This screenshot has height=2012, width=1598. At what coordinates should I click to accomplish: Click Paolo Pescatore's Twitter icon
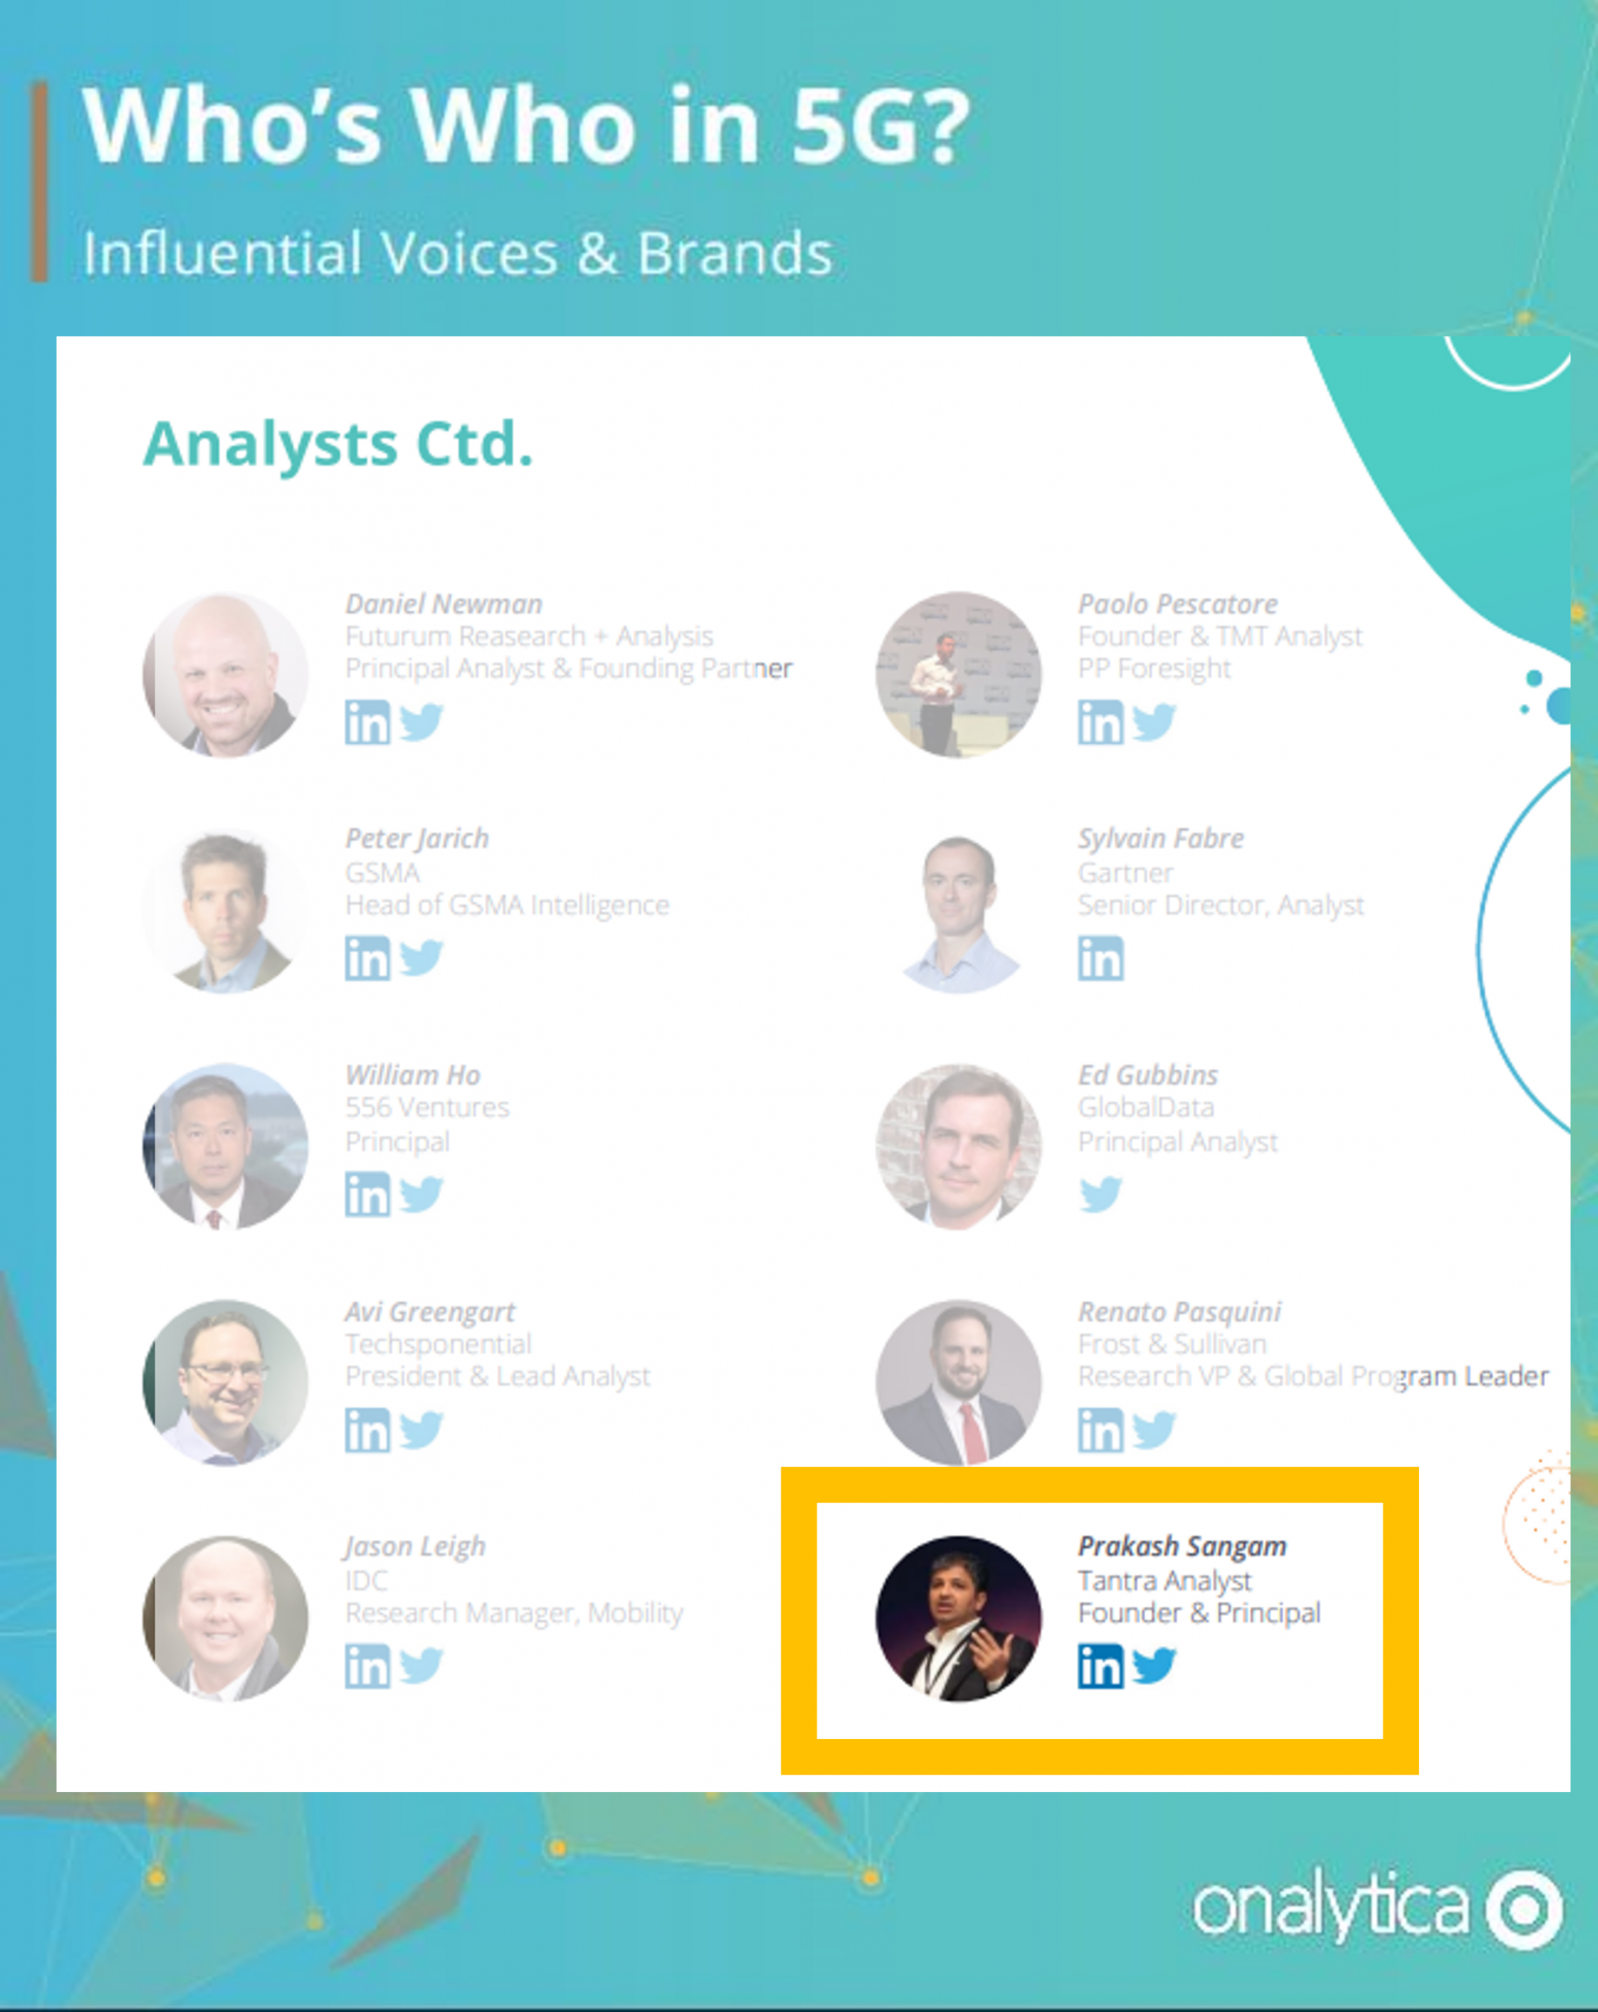point(1155,722)
